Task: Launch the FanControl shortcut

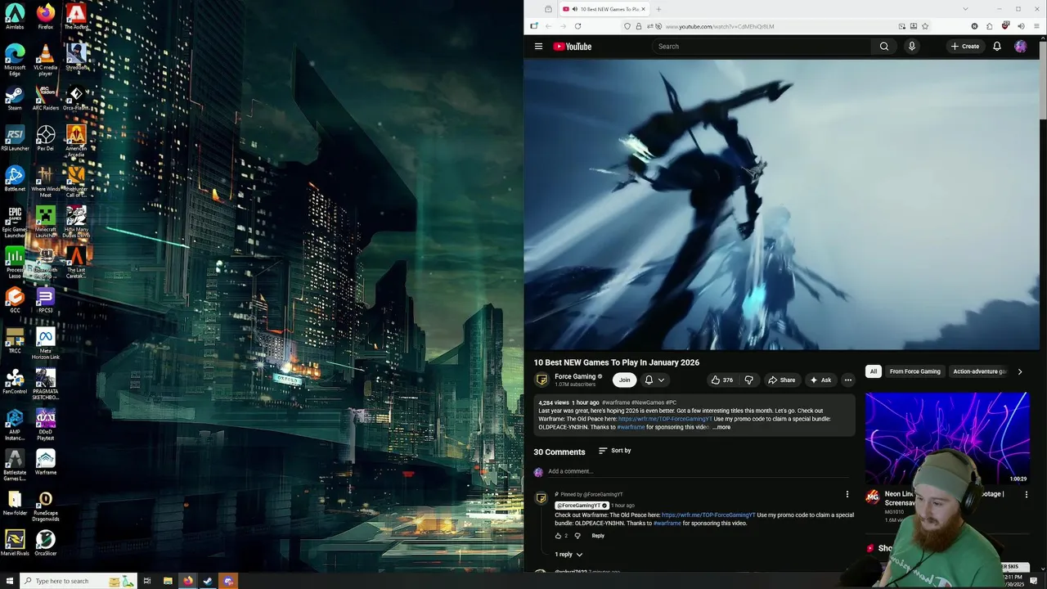Action: 15,380
